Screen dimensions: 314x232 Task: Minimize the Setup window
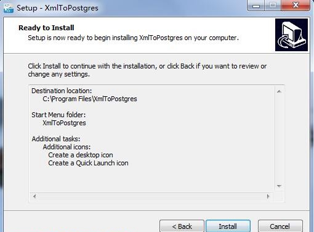[256, 6]
